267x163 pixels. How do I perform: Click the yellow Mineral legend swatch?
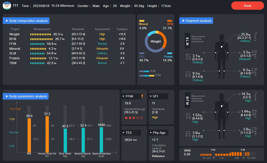click(x=142, y=21)
